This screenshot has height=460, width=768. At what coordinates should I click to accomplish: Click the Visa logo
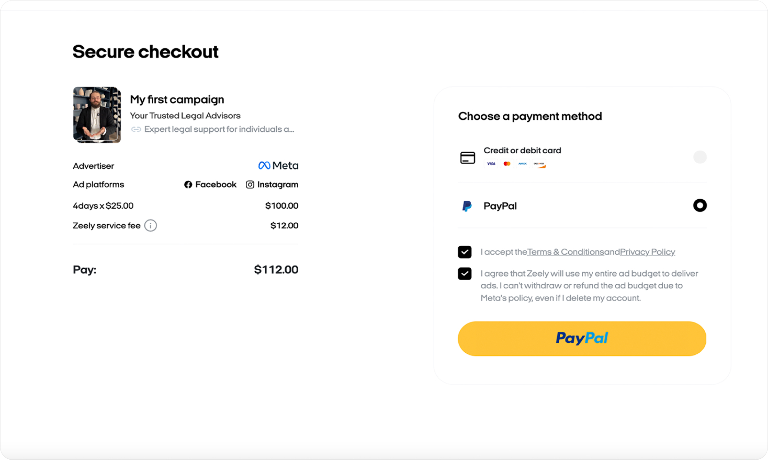pyautogui.click(x=491, y=164)
